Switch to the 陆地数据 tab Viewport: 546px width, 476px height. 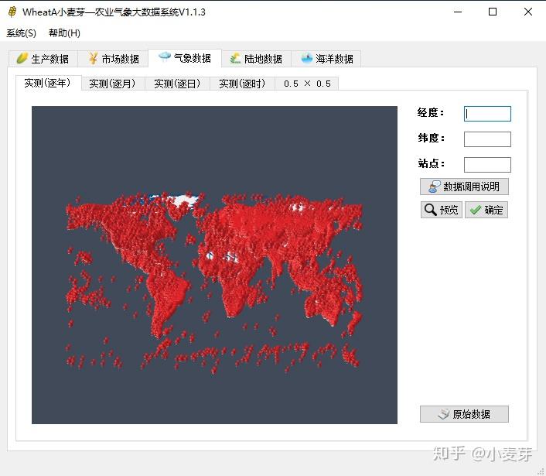point(256,59)
